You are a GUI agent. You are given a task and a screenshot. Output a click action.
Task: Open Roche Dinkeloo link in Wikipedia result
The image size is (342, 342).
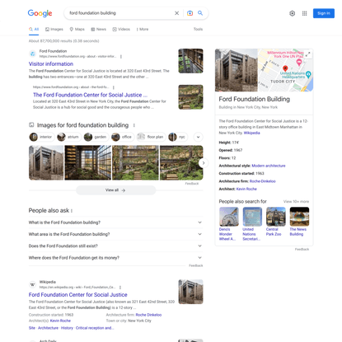[x=148, y=315]
